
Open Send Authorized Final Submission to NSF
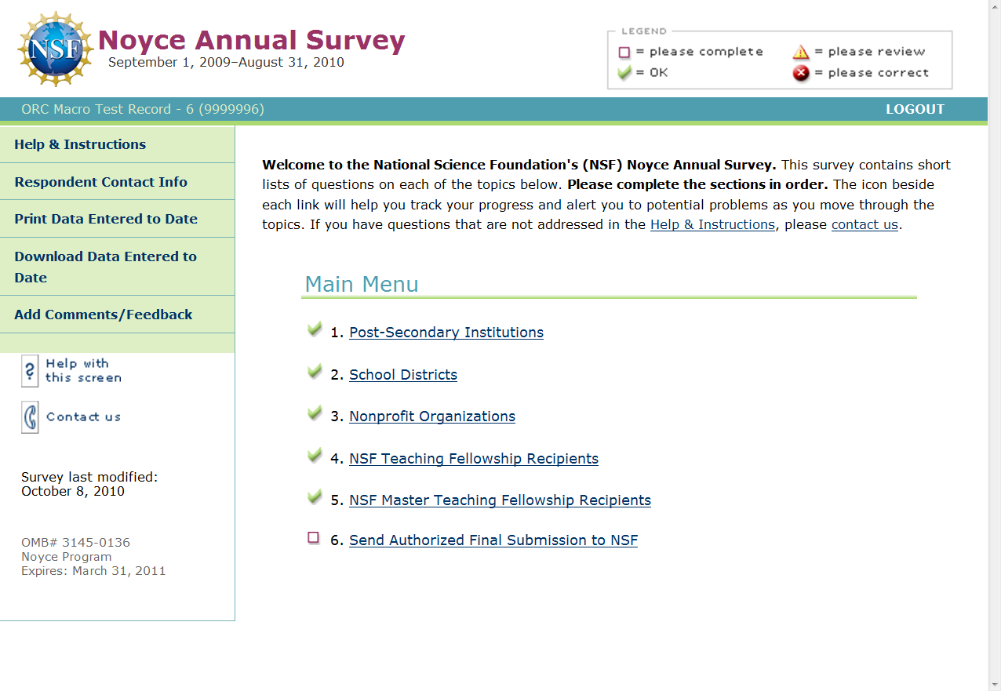493,540
